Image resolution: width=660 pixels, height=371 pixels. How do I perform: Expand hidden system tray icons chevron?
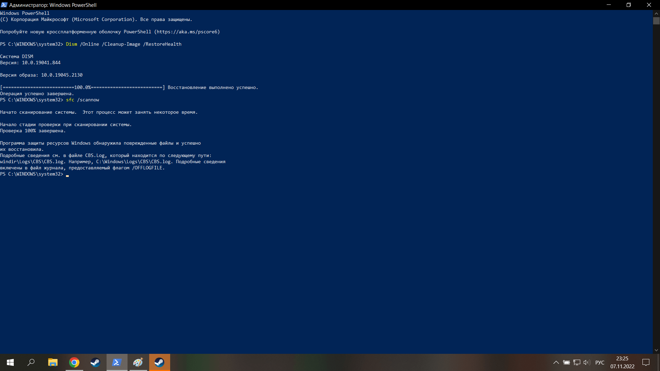556,362
